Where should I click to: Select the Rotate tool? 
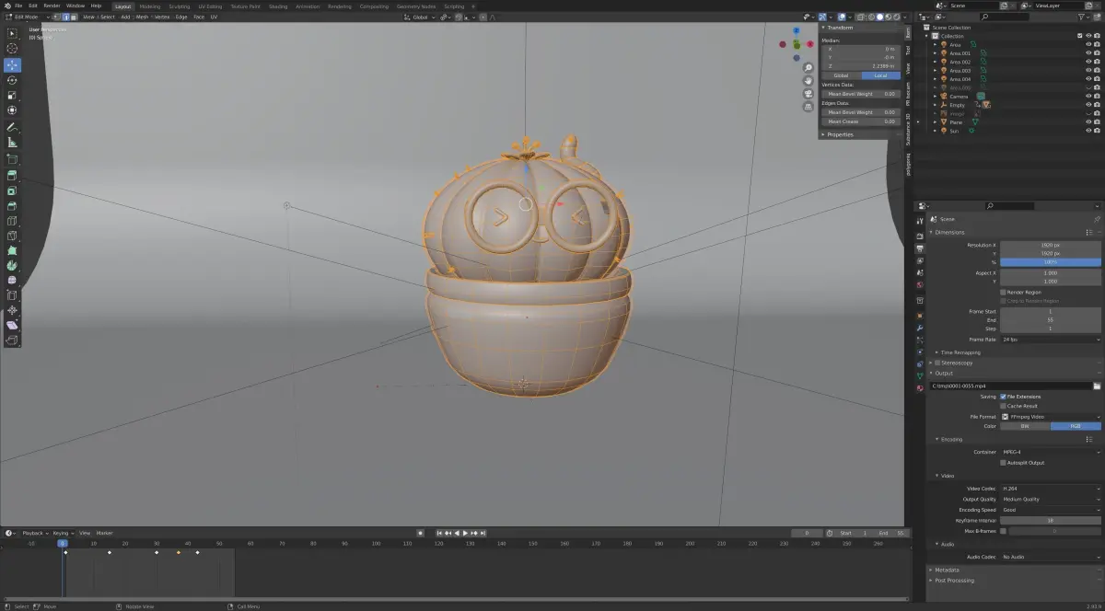(12, 80)
